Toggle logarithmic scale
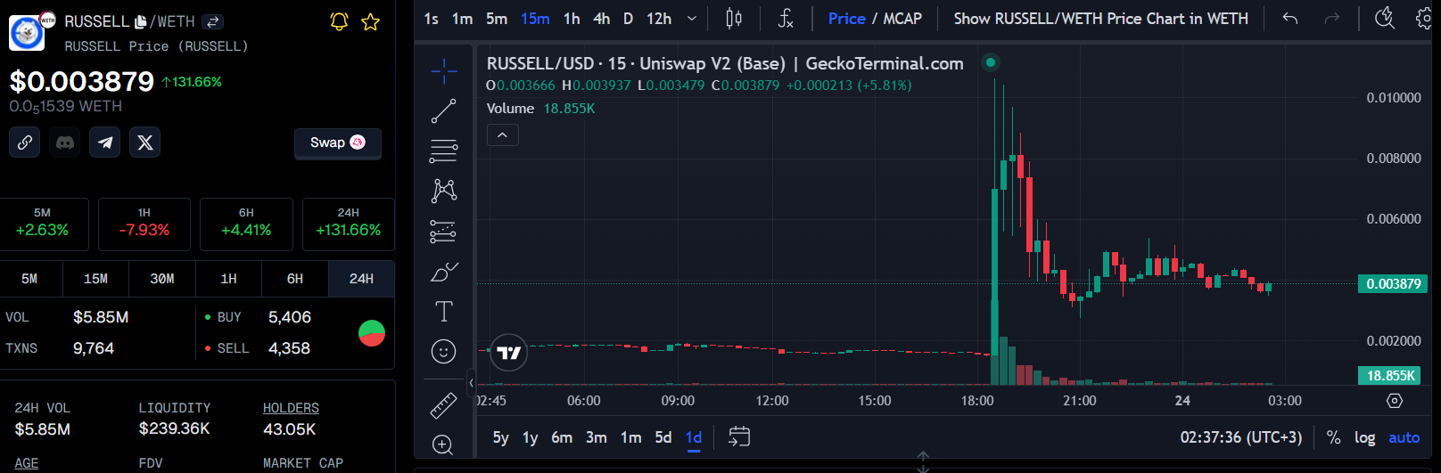1441x473 pixels. point(1364,437)
